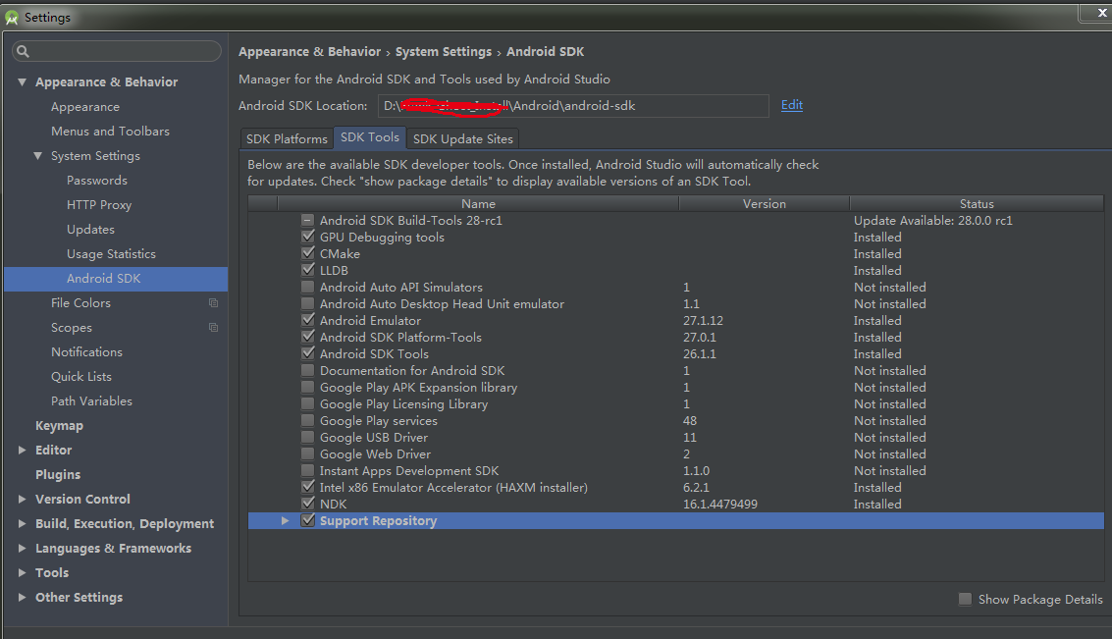Select Android SDK in sidebar
1112x639 pixels.
point(116,279)
